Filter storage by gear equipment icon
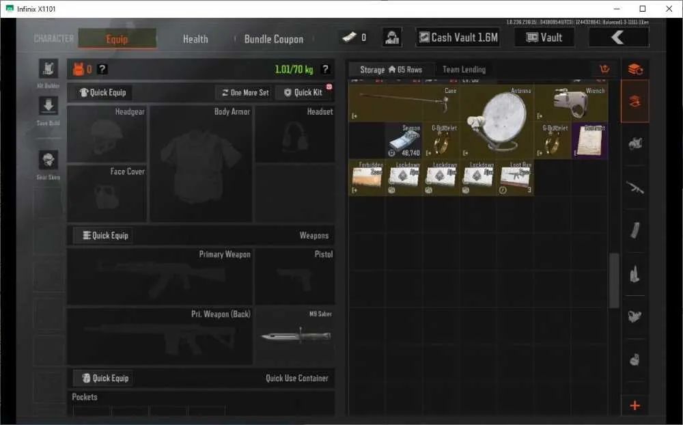Screen dimensions: 683x425 coord(635,316)
